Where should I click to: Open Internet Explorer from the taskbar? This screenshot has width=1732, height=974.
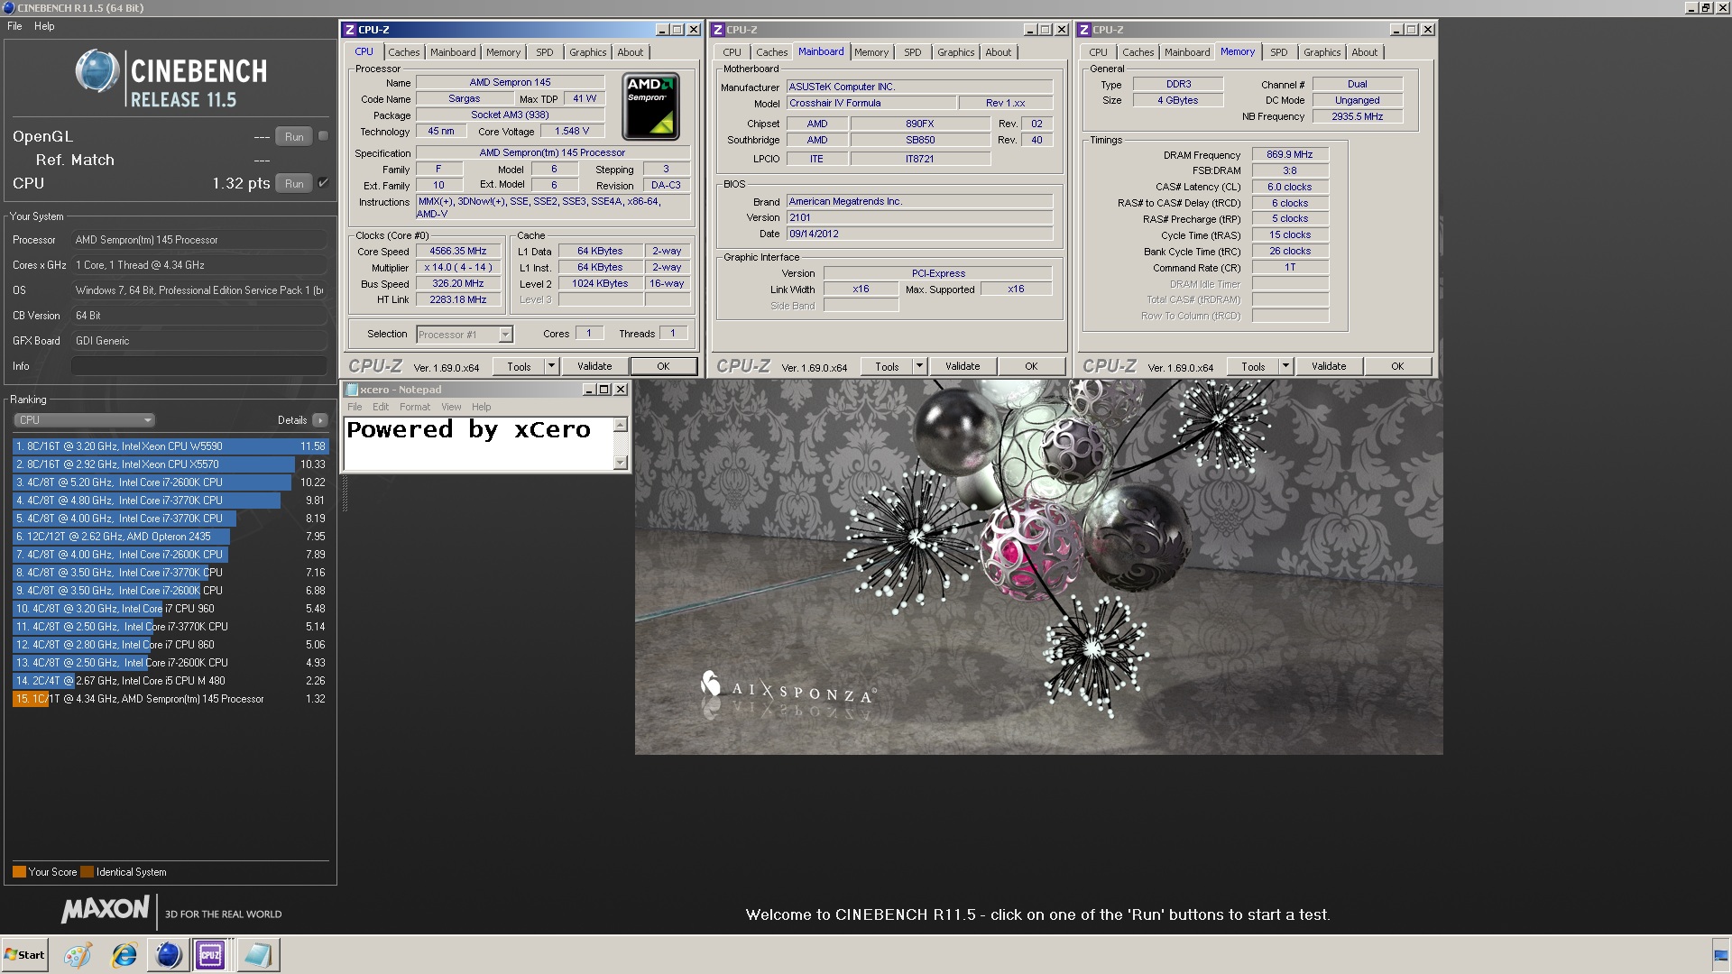[x=124, y=955]
